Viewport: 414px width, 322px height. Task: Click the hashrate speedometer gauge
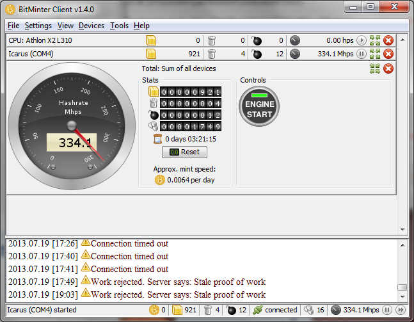pos(72,126)
